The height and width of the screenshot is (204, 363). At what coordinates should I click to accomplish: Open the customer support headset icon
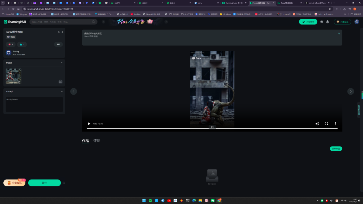click(x=322, y=22)
